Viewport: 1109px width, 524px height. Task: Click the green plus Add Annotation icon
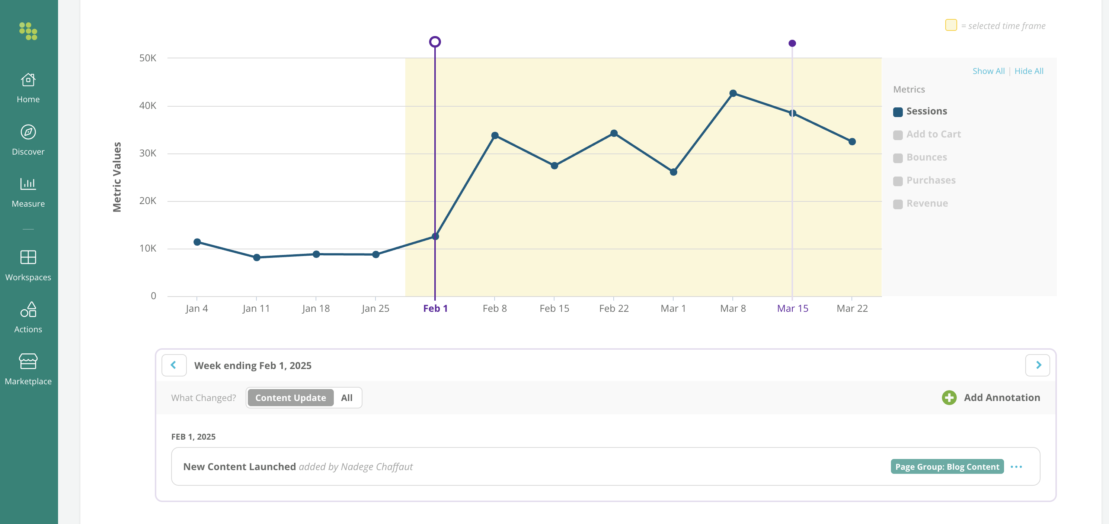pos(949,398)
